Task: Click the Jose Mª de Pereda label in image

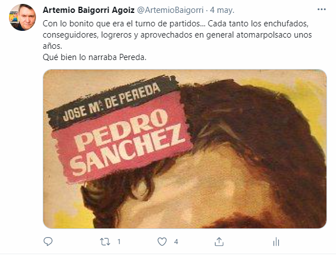Action: click(x=112, y=102)
